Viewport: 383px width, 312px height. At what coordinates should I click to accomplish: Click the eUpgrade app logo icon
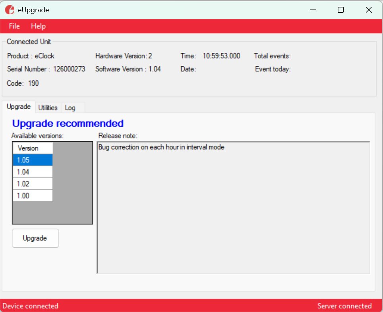10,10
